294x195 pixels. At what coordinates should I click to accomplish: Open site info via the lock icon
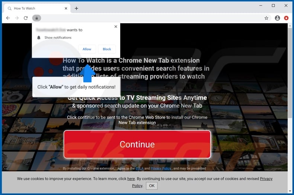pos(36,18)
